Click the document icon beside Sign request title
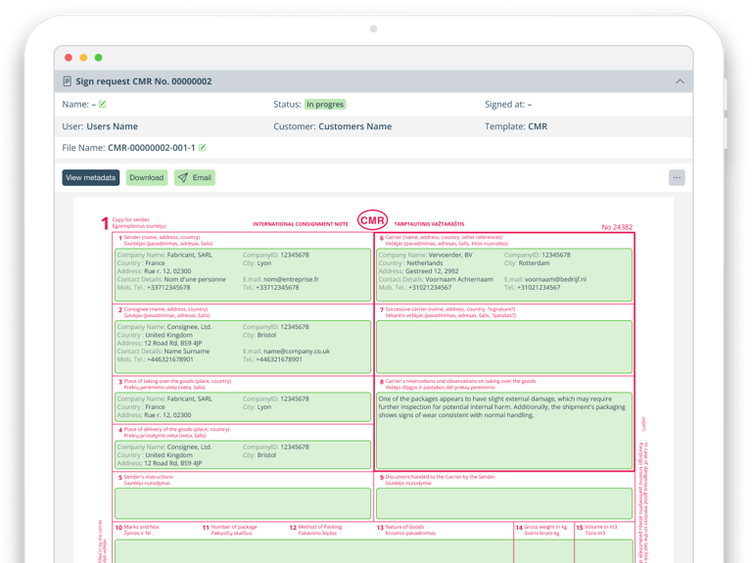752x563 pixels. click(x=68, y=81)
